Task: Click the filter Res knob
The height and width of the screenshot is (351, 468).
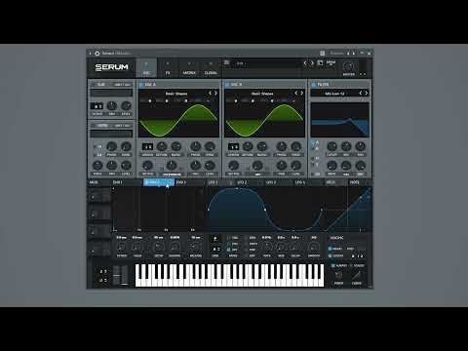Action: click(x=346, y=146)
